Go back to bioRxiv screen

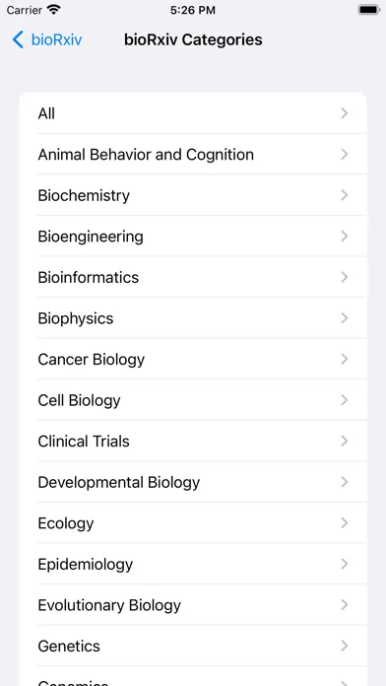[47, 39]
